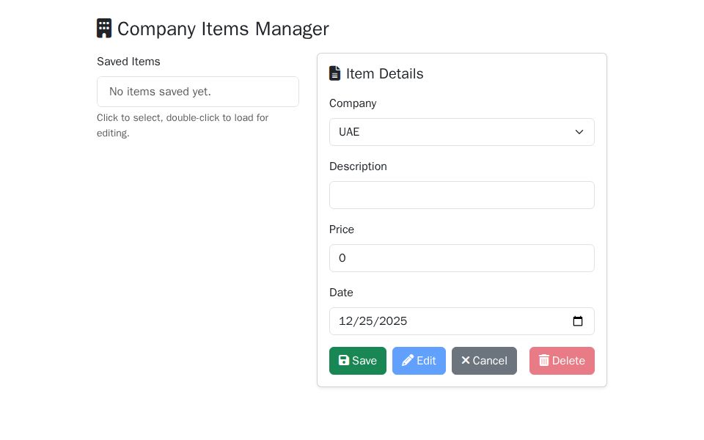
Task: Click the Price field showing 0
Action: (462, 258)
